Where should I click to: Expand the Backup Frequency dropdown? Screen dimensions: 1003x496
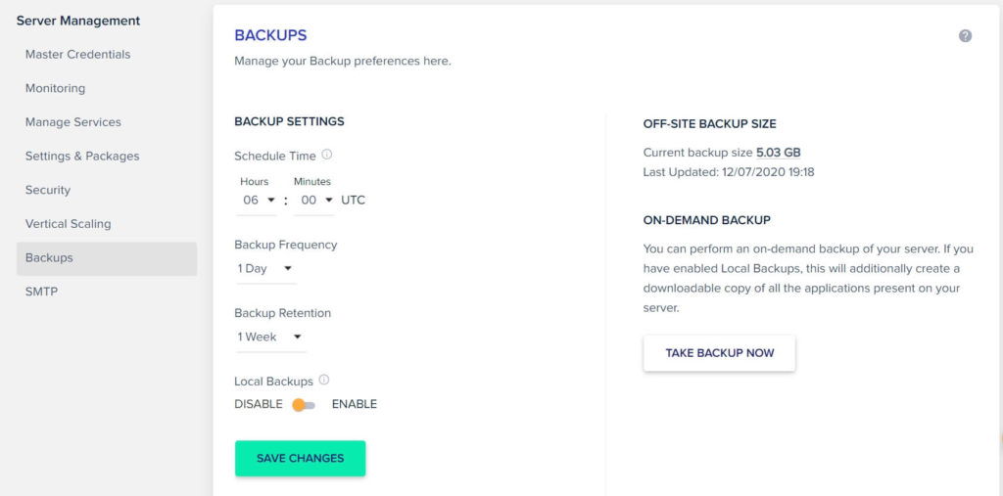(x=265, y=268)
